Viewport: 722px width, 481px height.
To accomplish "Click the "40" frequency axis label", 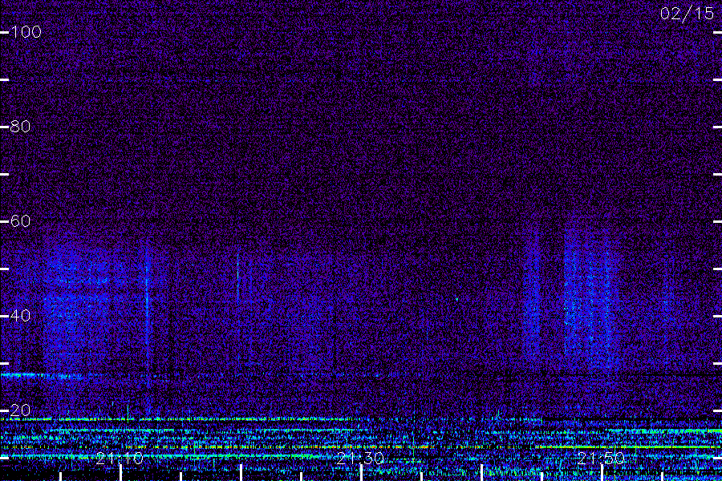I will tap(20, 315).
